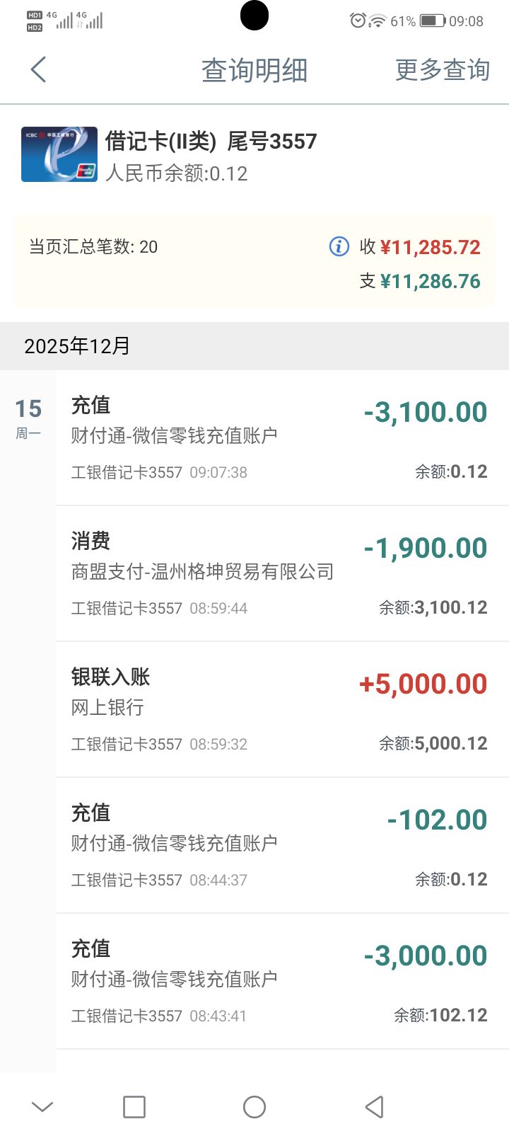
Task: Tap the blue info icon beside totals
Action: tap(339, 246)
